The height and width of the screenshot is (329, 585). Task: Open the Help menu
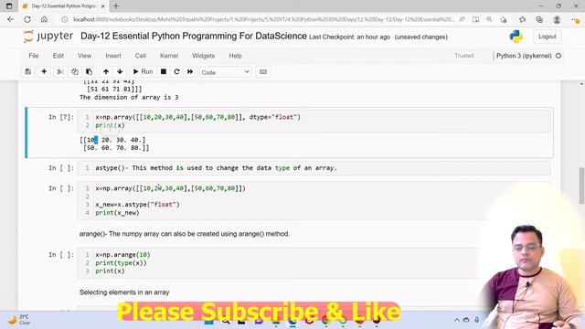[x=236, y=56]
